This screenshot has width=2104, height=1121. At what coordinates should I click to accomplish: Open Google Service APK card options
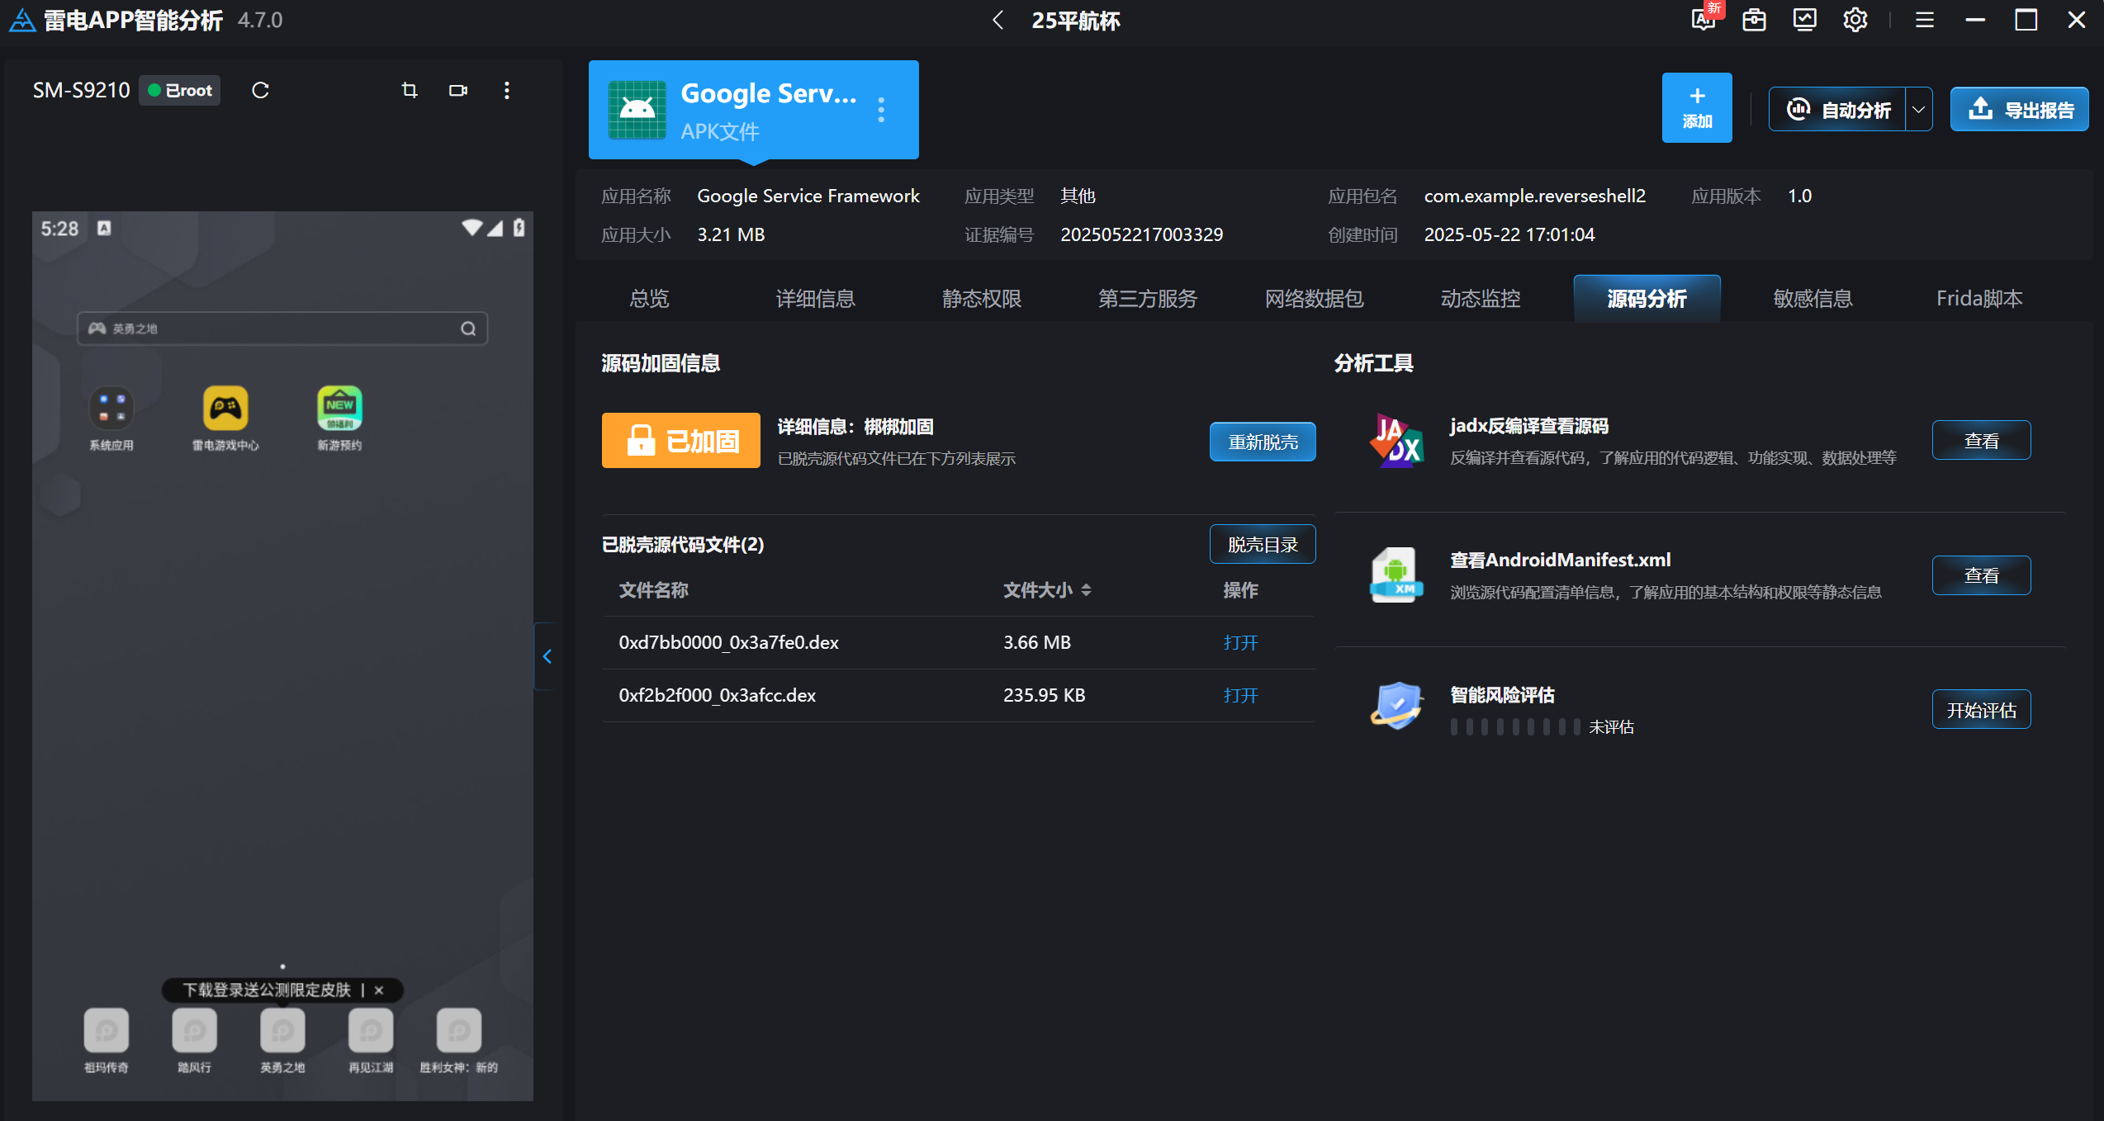(881, 110)
